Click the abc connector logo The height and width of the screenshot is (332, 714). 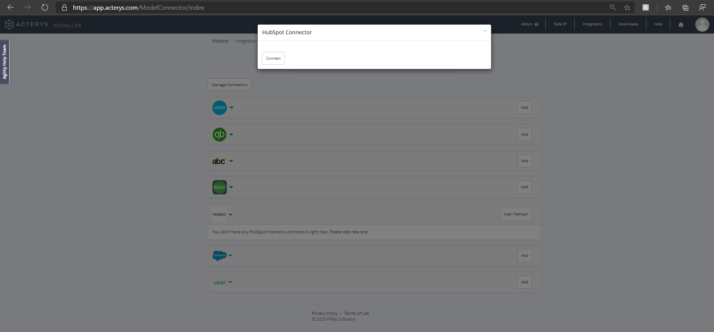[x=219, y=161]
